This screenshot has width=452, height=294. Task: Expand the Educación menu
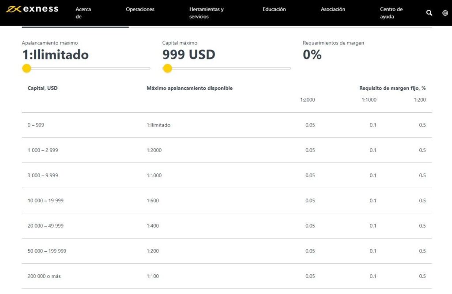274,9
